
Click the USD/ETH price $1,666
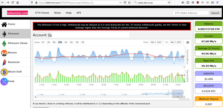pyautogui.click(x=209, y=79)
